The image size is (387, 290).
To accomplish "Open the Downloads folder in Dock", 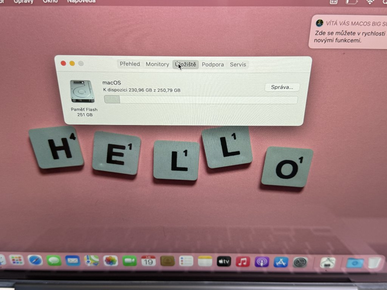I will click(354, 263).
